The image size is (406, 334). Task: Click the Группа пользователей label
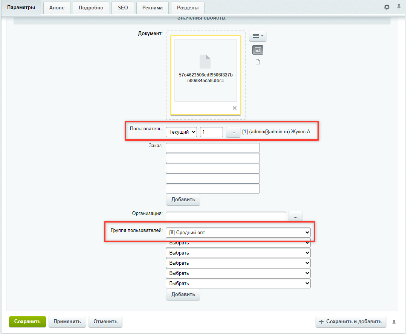(x=136, y=230)
